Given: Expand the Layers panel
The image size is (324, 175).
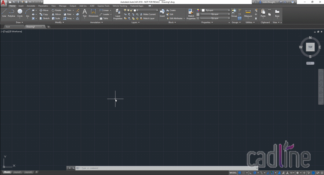Looking at the screenshot, I should point(135,22).
